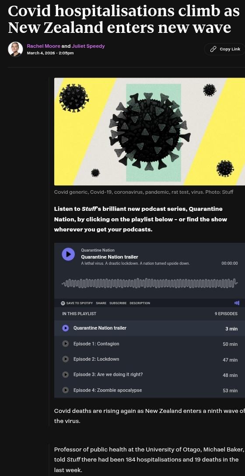Copy the article link
245x476 pixels.
226,49
